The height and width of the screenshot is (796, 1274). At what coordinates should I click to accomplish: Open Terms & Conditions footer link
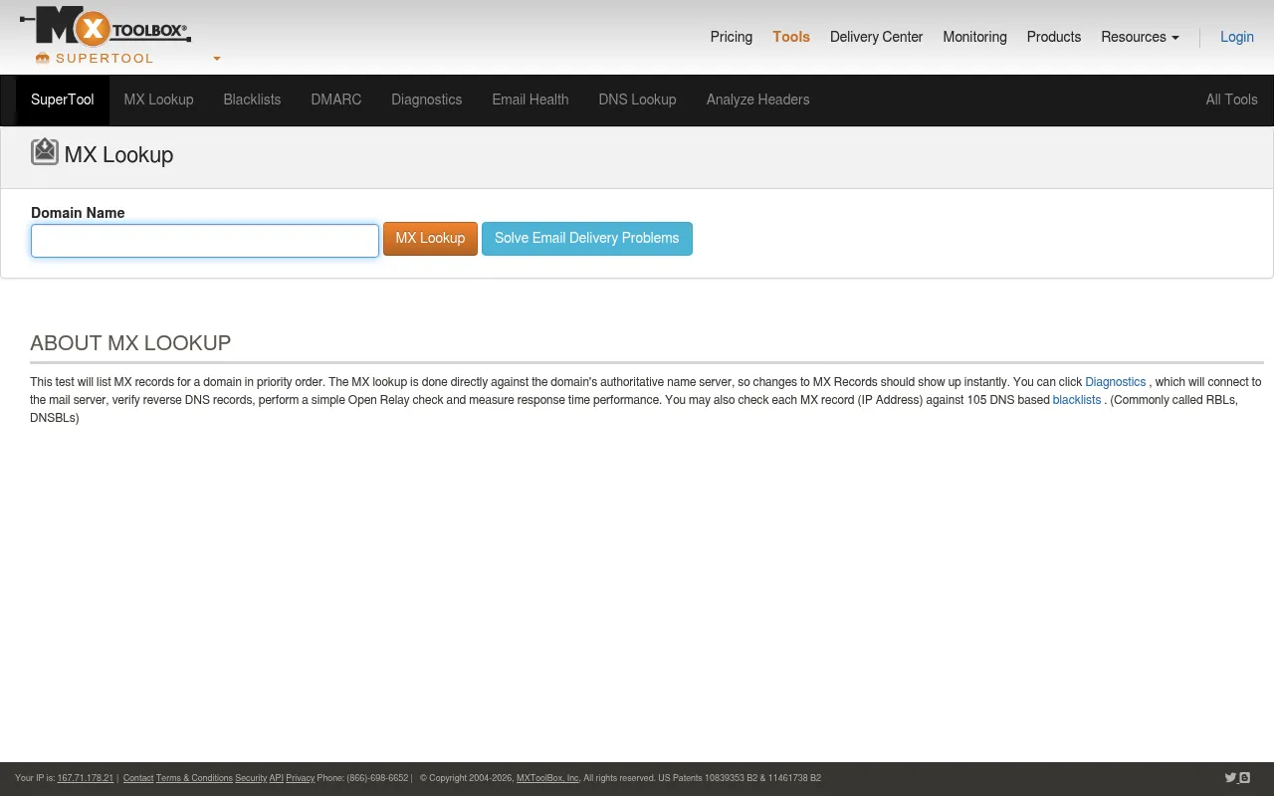194,778
